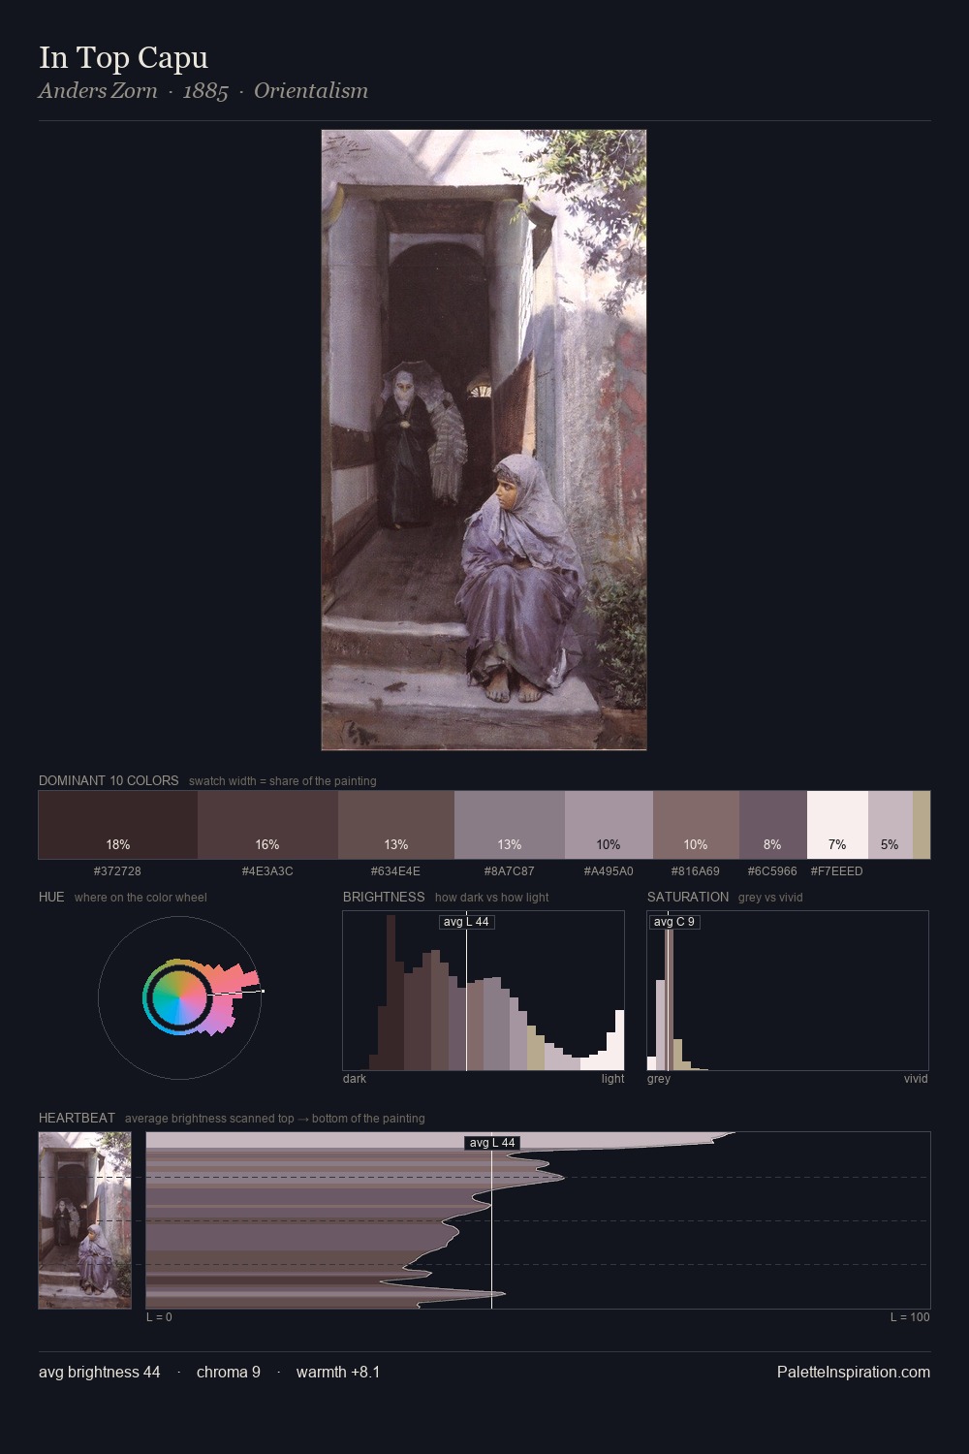The width and height of the screenshot is (969, 1454).
Task: Select the 13% color swatch #634E4E
Action: [396, 825]
